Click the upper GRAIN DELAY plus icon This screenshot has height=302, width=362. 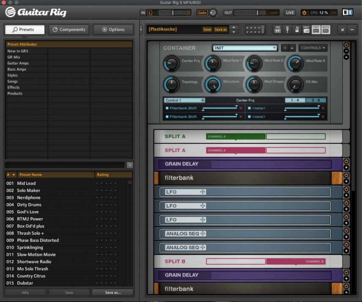click(346, 167)
